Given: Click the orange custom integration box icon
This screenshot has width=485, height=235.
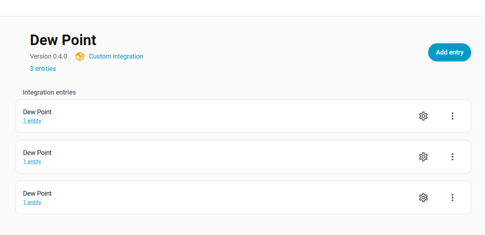Looking at the screenshot, I should pyautogui.click(x=79, y=56).
